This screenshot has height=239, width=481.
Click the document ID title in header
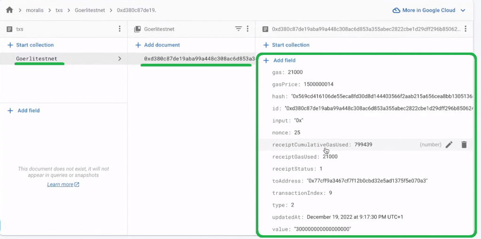[x=366, y=29]
